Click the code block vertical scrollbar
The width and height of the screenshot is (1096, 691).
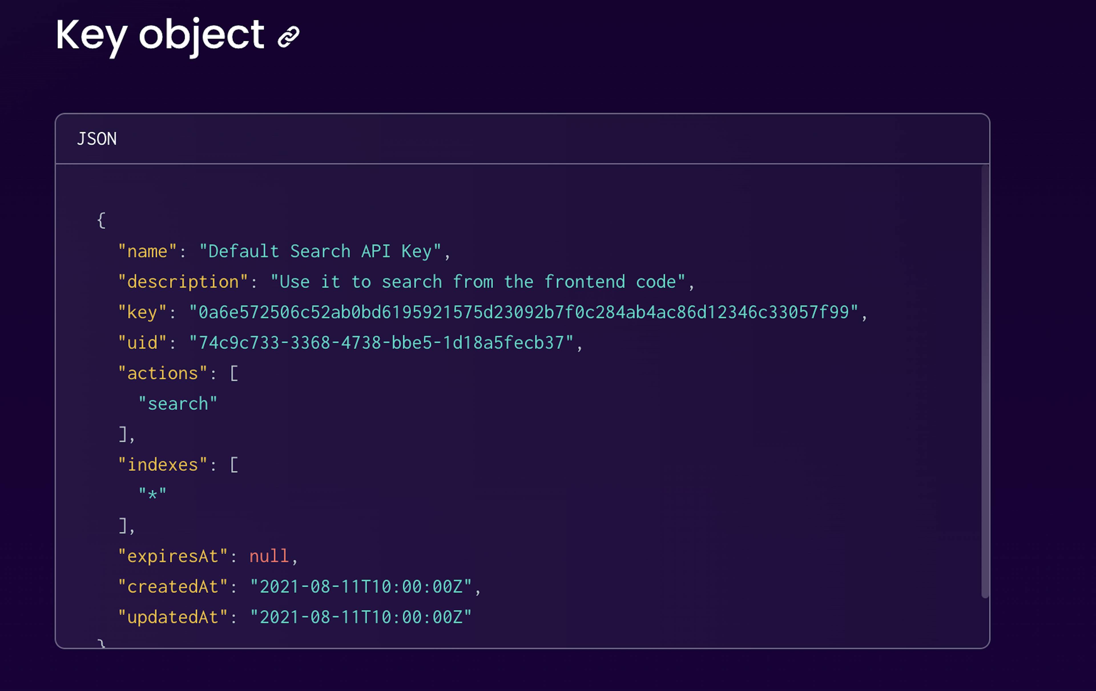click(985, 381)
